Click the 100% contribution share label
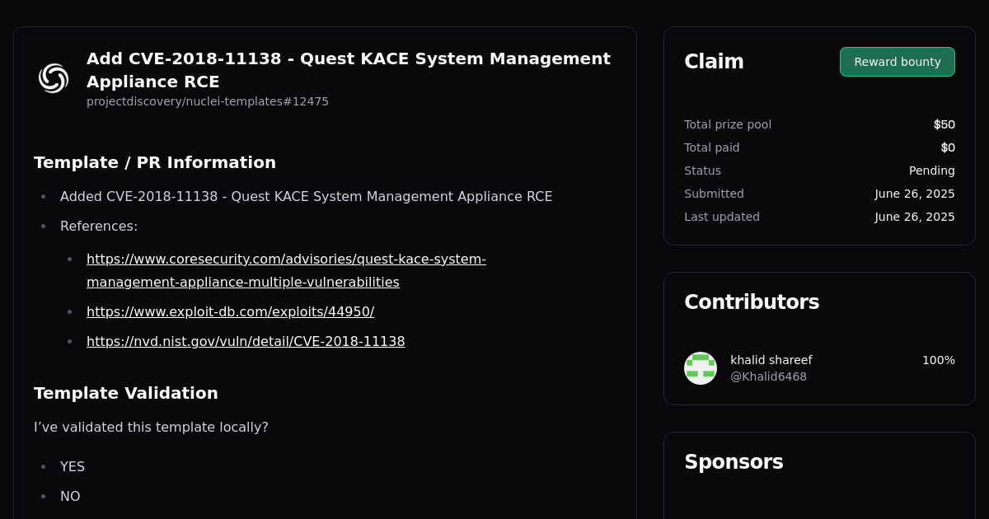 click(937, 360)
